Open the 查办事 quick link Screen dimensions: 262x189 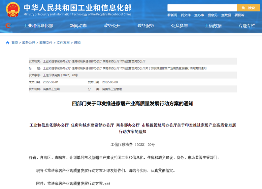click(199, 15)
